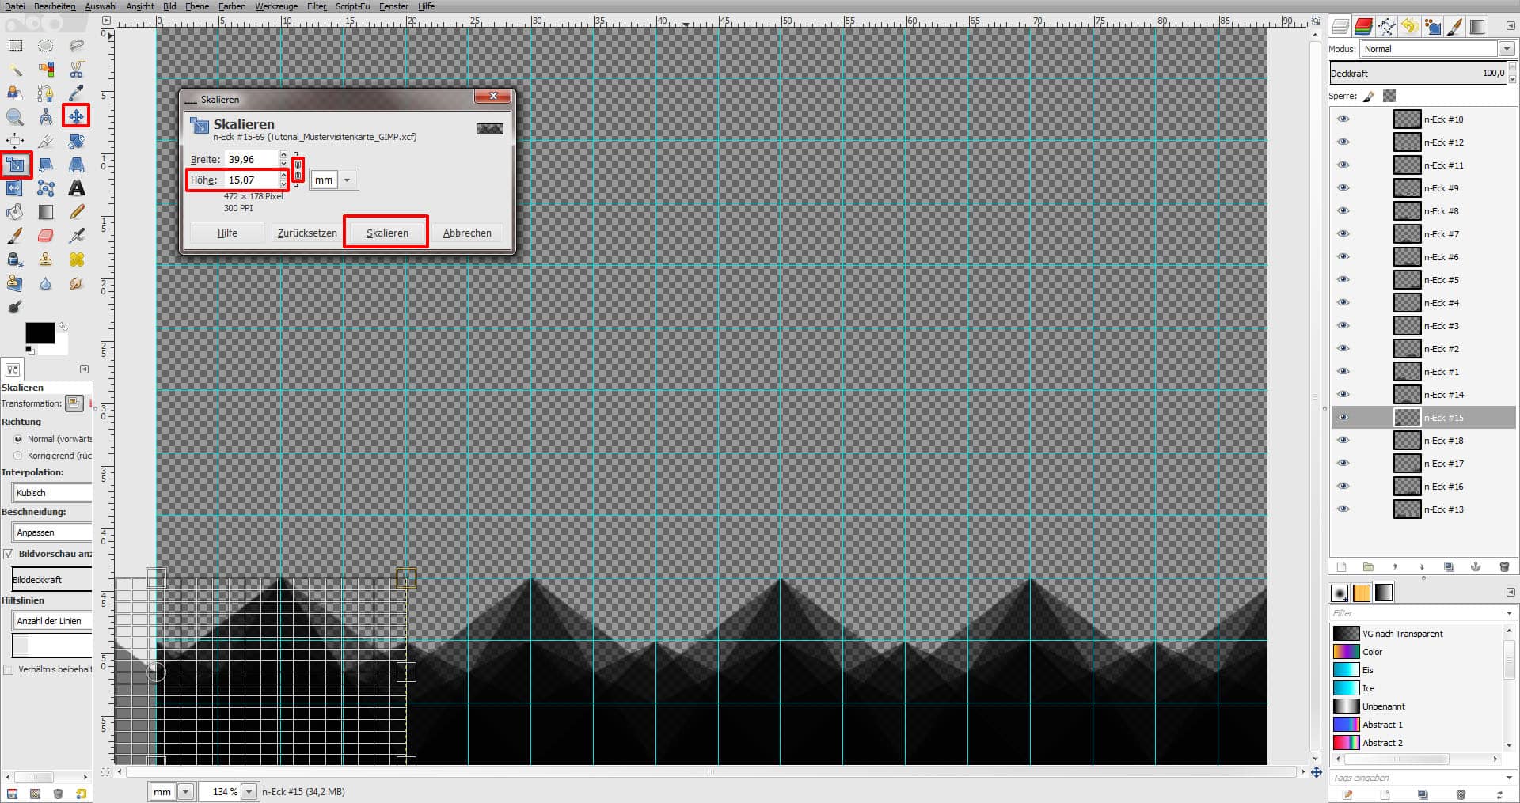Toggle the Bildvorschau anzeigen checkbox
The image size is (1520, 803).
8,554
